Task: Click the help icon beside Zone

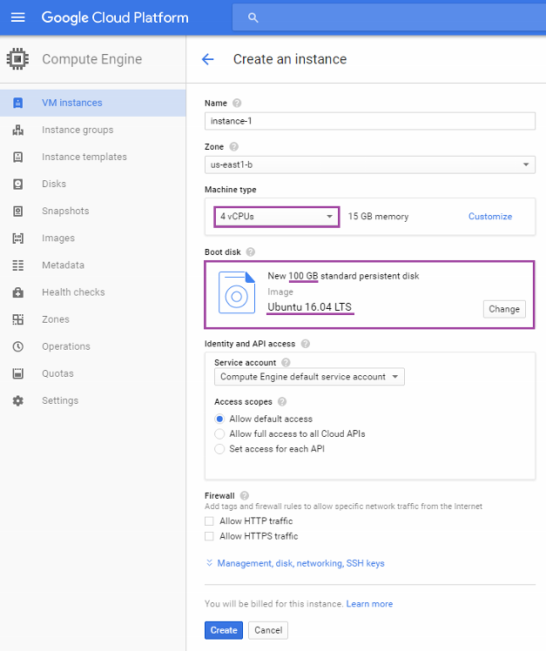Action: pos(234,146)
